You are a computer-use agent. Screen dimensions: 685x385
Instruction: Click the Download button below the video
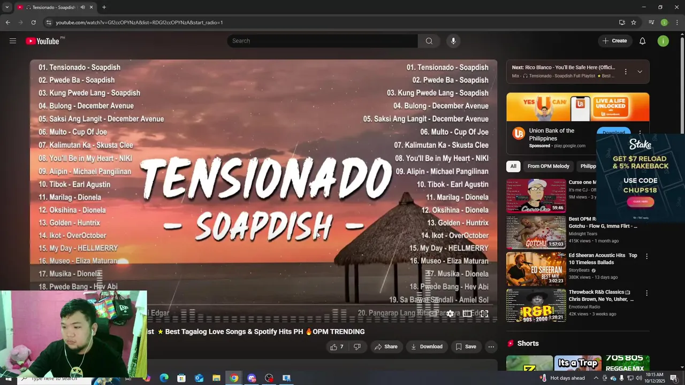tap(427, 346)
